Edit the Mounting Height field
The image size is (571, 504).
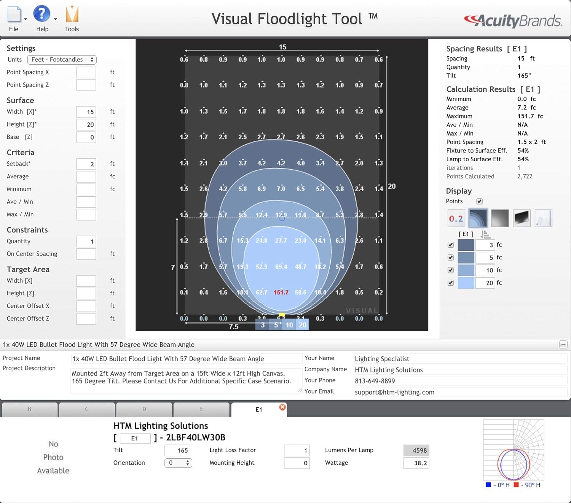(297, 463)
